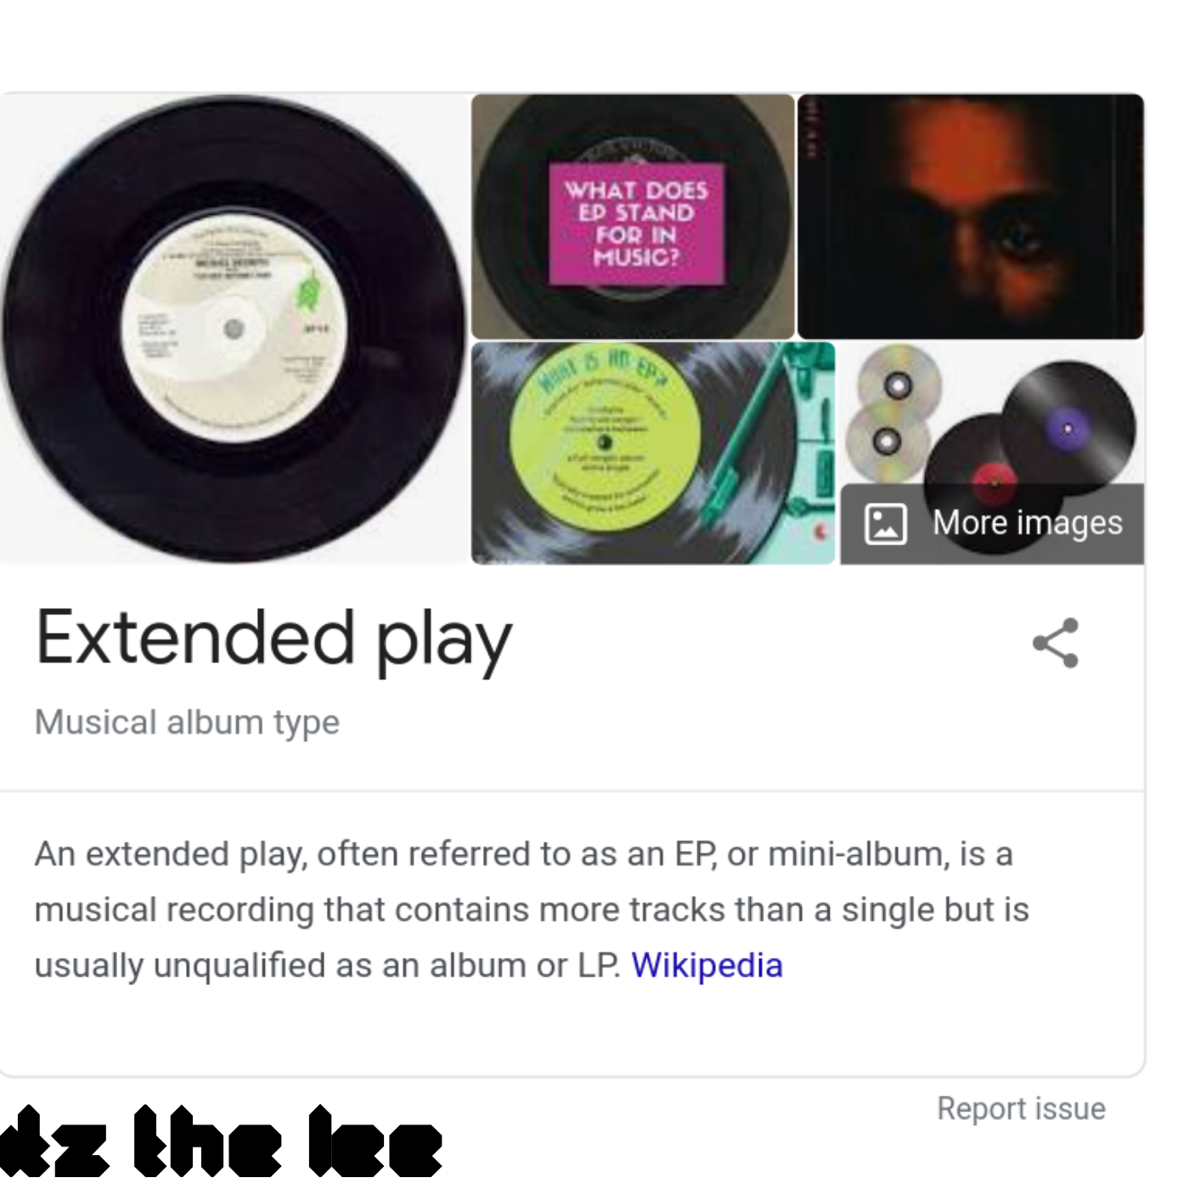Open the 'What is an EP?' turntable thumbnail
Viewport: 1189px width, 1189px height.
click(x=653, y=453)
